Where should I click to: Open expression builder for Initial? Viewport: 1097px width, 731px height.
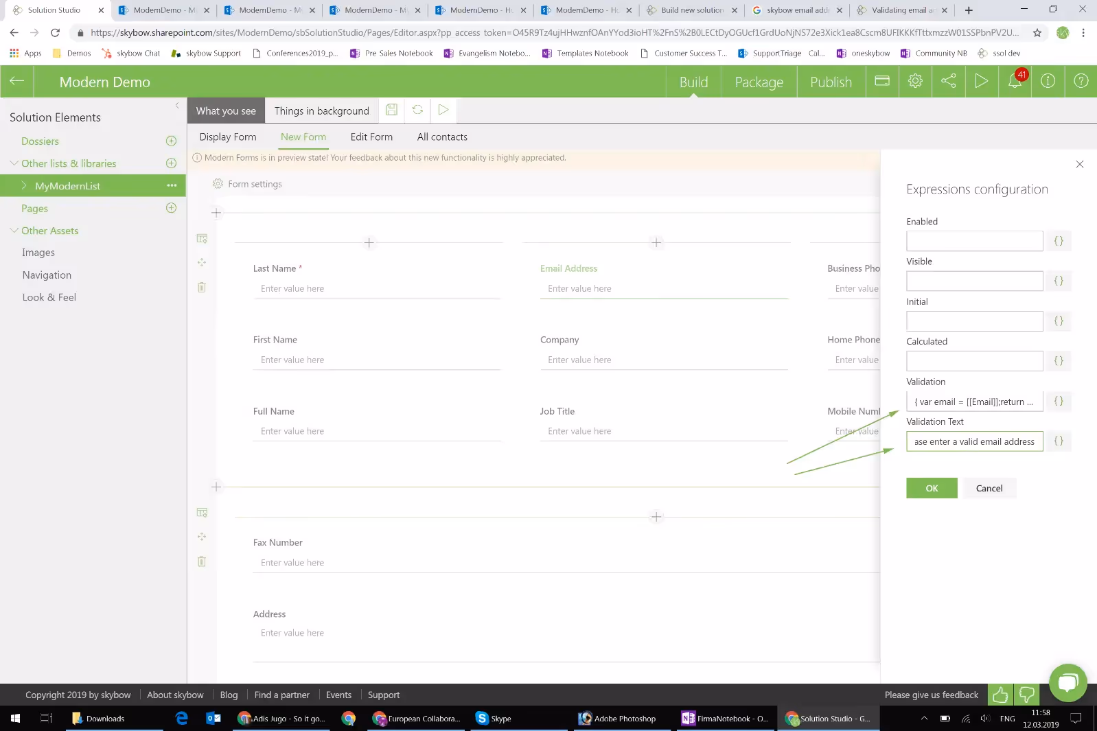click(x=1059, y=321)
